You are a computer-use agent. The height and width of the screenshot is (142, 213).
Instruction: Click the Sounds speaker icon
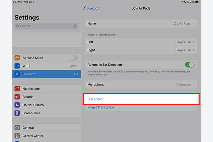click(x=17, y=97)
